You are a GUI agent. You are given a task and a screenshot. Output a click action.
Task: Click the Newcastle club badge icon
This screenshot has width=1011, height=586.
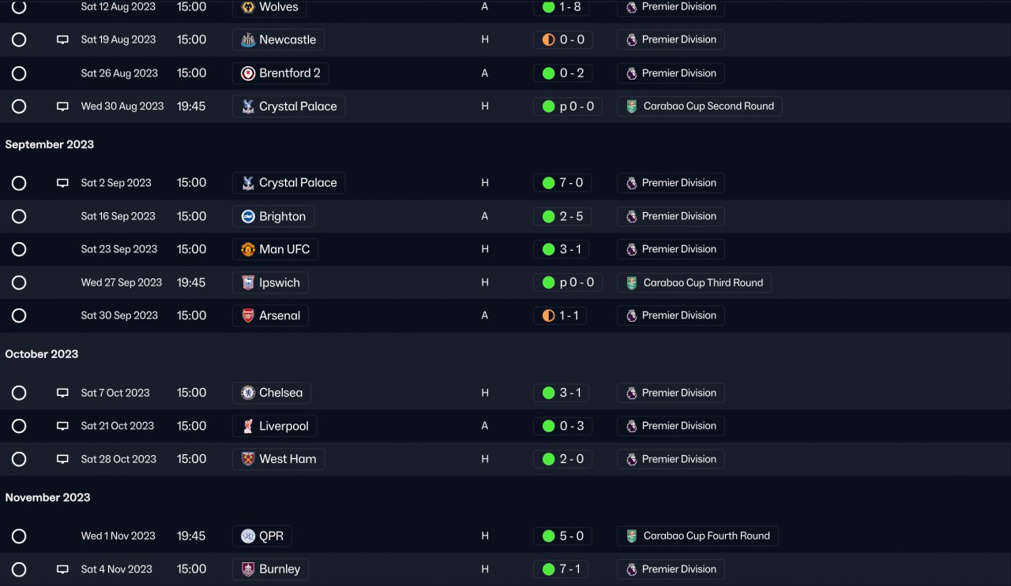tap(248, 40)
